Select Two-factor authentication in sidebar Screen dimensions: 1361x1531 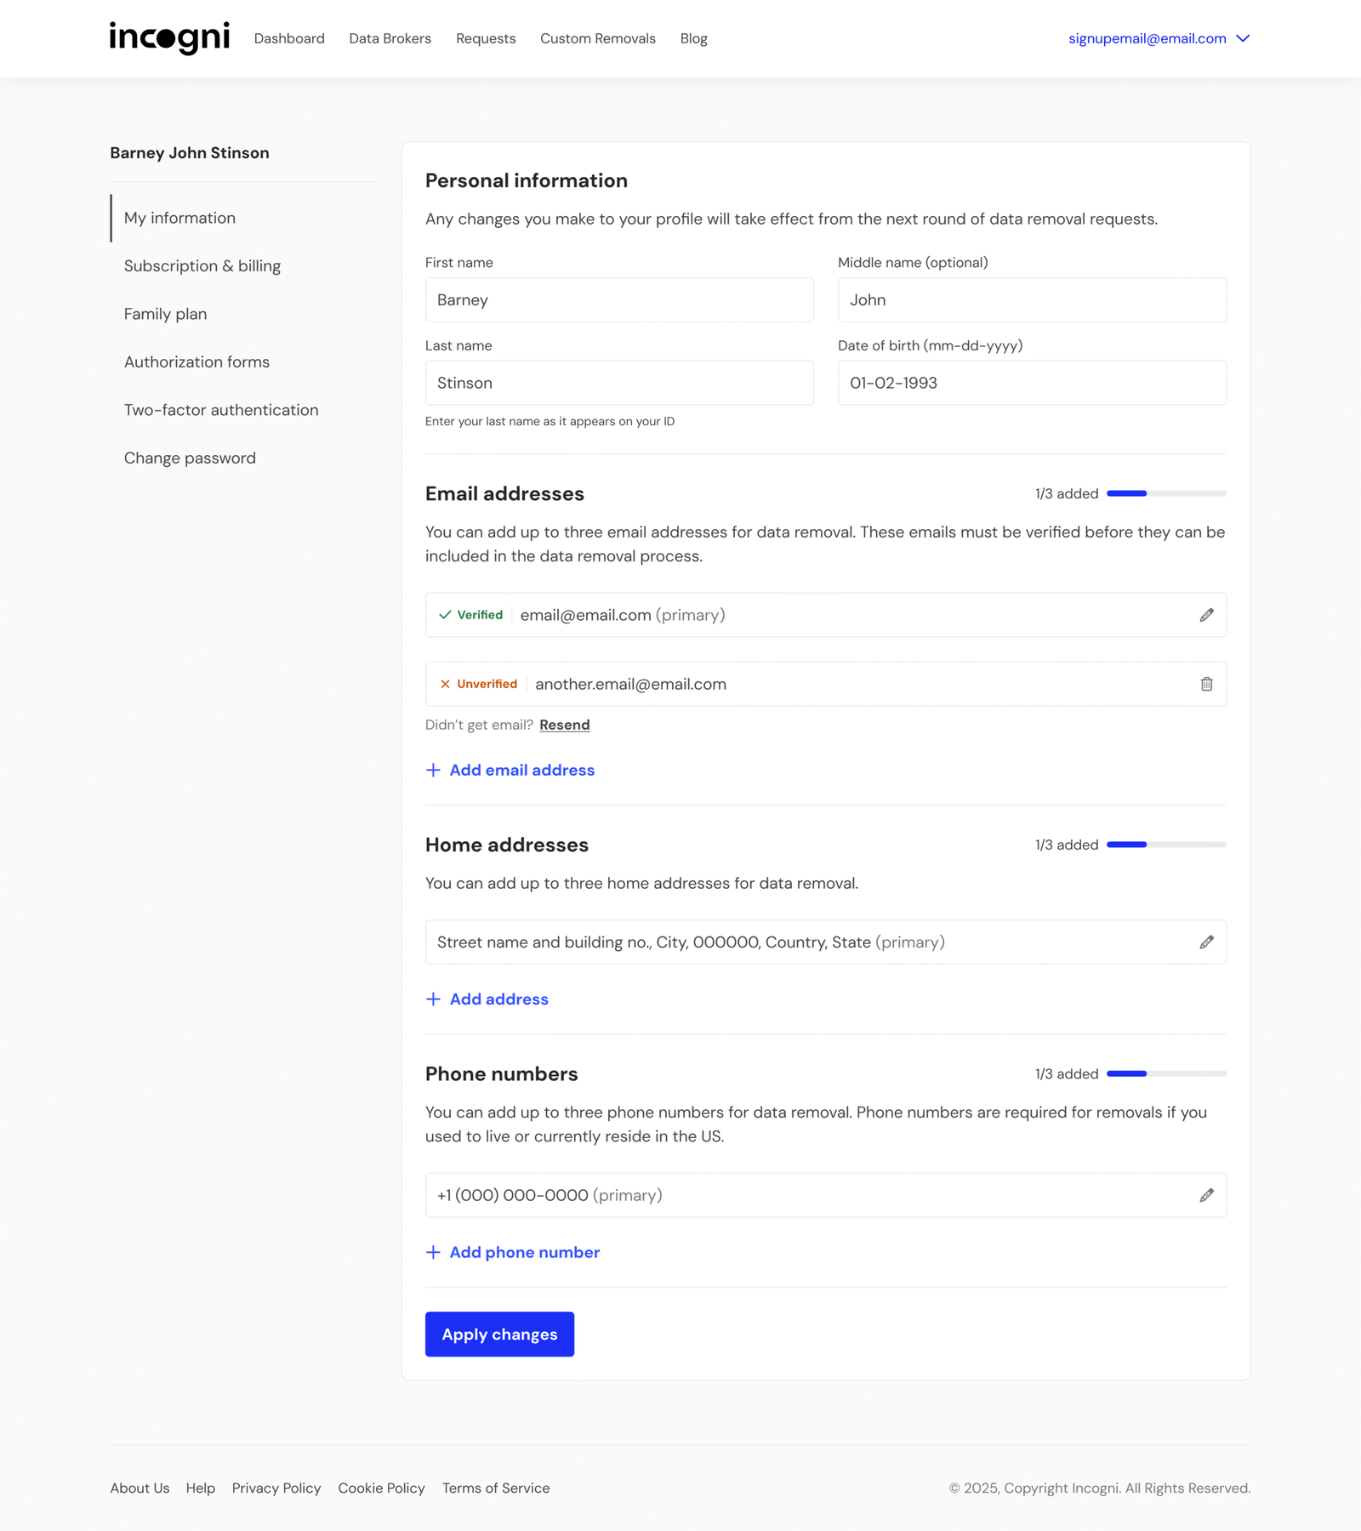(221, 410)
